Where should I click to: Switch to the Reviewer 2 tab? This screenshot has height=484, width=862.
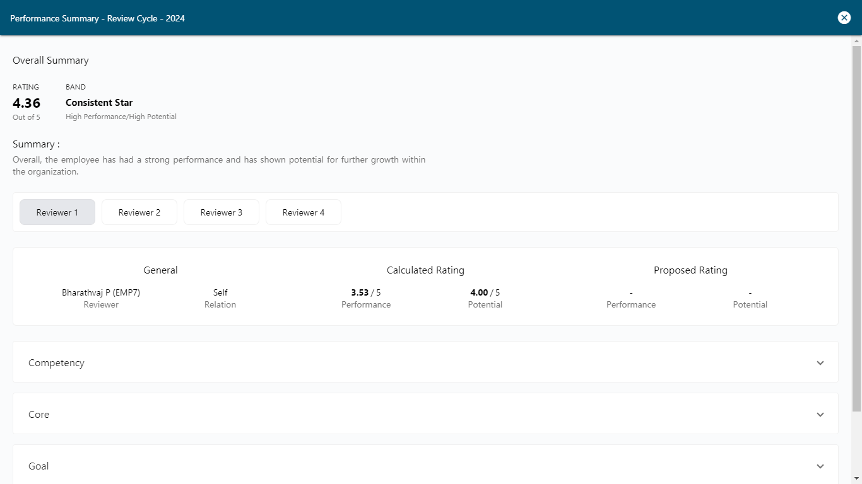click(x=139, y=212)
